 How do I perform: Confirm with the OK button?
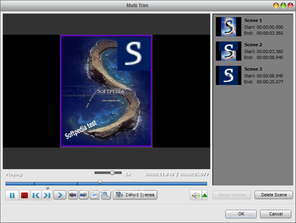click(241, 214)
